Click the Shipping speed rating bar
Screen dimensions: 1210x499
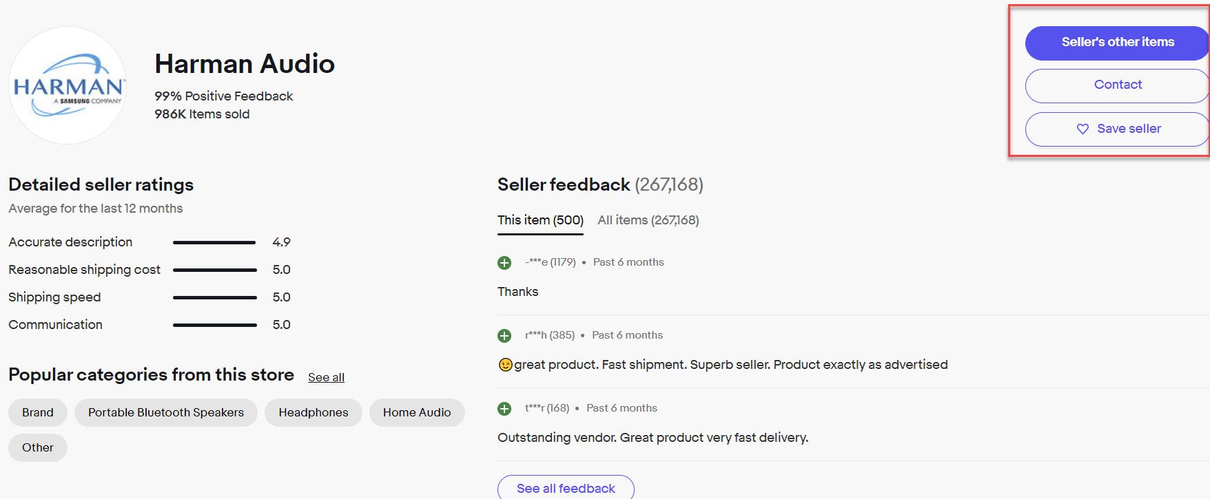(214, 297)
